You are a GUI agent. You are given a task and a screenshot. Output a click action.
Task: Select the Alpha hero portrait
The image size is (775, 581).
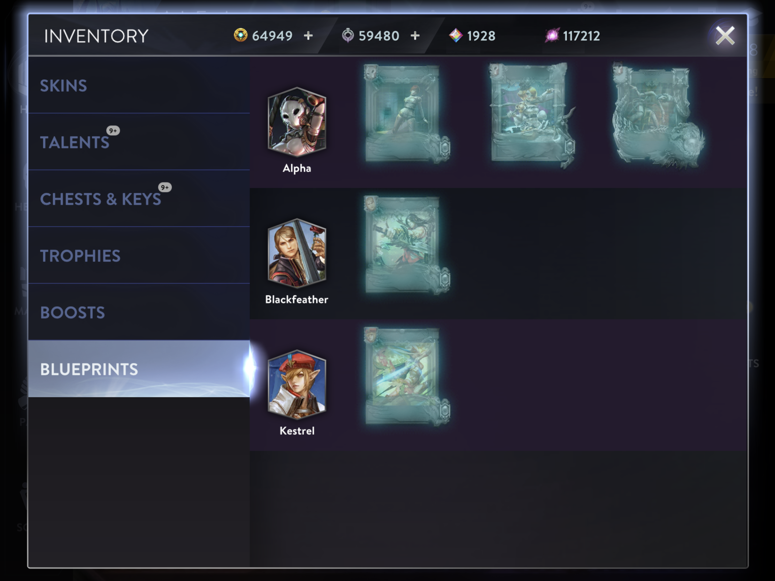297,121
